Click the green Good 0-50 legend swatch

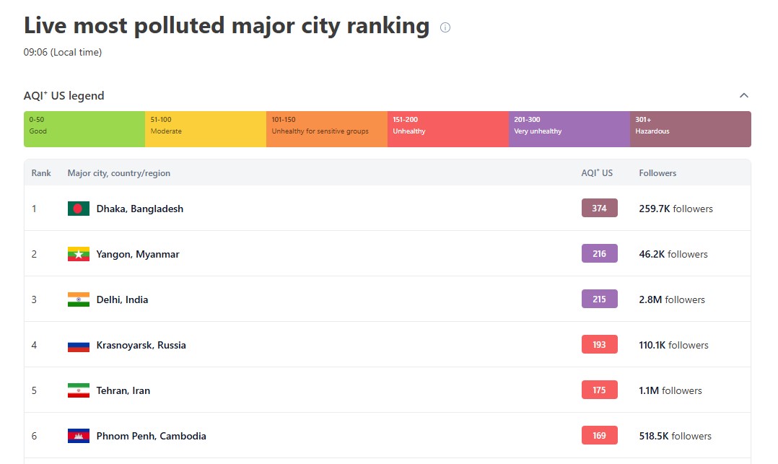[84, 129]
